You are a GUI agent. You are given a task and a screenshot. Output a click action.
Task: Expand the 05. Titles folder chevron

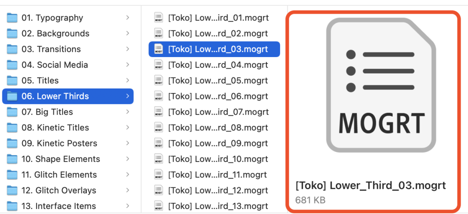click(128, 81)
